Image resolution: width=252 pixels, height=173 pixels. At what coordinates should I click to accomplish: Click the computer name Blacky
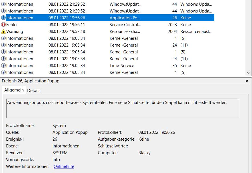tap(144, 153)
